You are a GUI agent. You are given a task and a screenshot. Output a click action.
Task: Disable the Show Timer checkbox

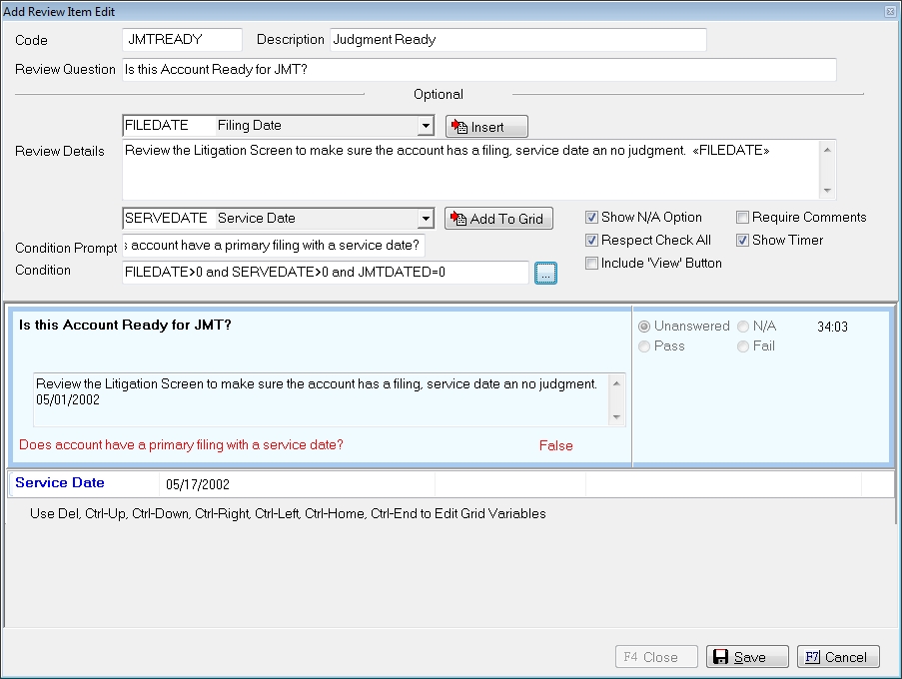(x=743, y=241)
